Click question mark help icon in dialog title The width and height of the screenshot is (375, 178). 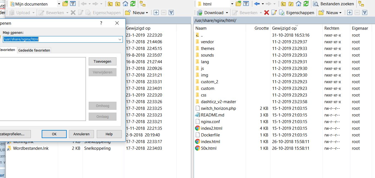coord(101,23)
